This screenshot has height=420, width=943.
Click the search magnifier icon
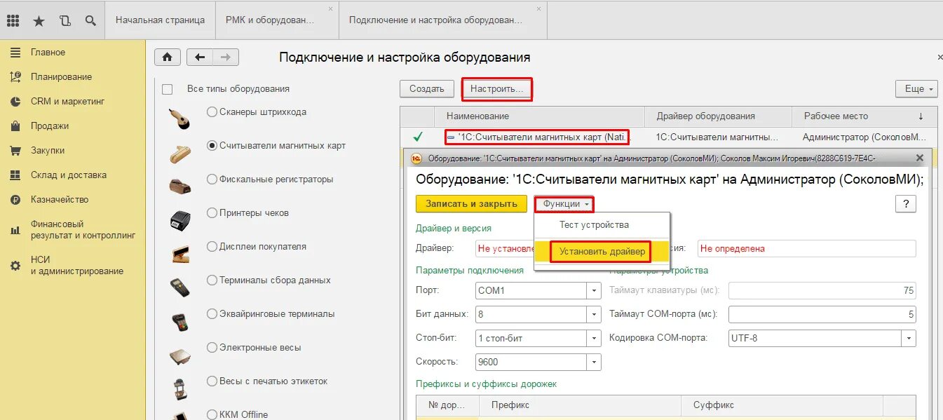(x=90, y=20)
